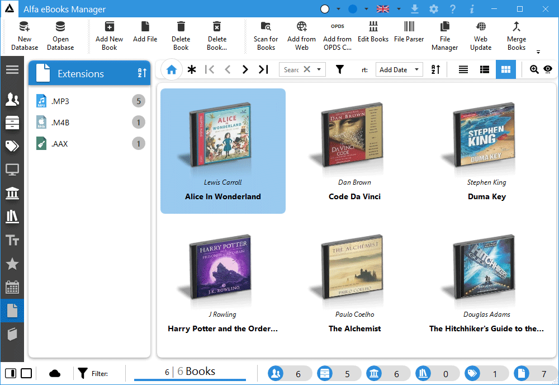Open the hamburger menu in sidebar

tap(12, 69)
